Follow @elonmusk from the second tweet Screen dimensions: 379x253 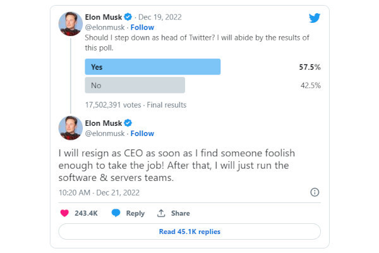(x=142, y=133)
